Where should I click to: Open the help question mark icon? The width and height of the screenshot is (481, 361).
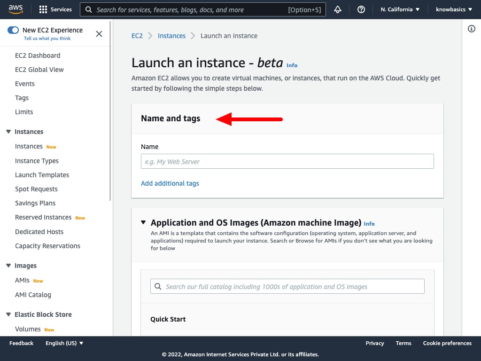click(x=361, y=9)
